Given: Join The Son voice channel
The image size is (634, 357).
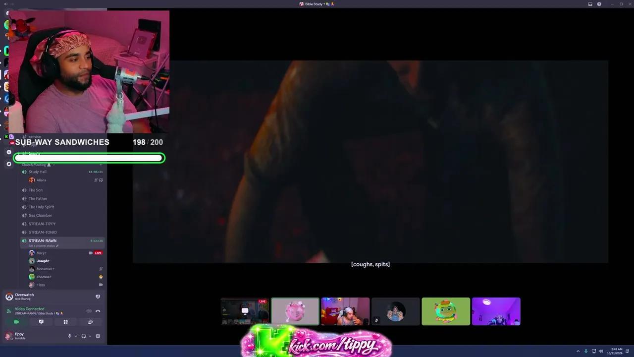Looking at the screenshot, I should 62,190.
